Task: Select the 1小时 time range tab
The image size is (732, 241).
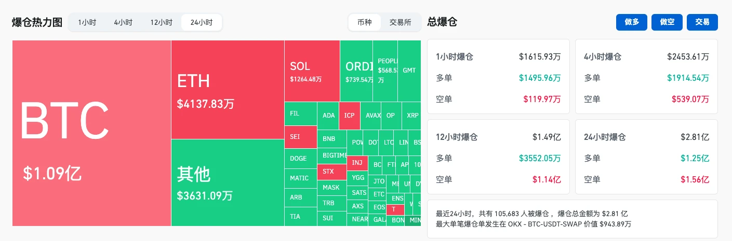Action: pos(87,22)
